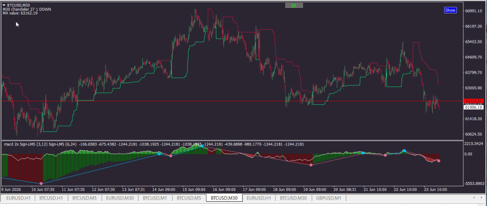Click the '20 Jun 08:31' time axis label
This screenshot has width=487, height=206.
pos(345,189)
